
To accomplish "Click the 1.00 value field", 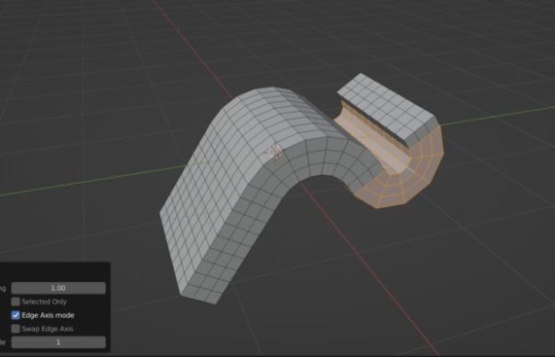I will point(58,288).
